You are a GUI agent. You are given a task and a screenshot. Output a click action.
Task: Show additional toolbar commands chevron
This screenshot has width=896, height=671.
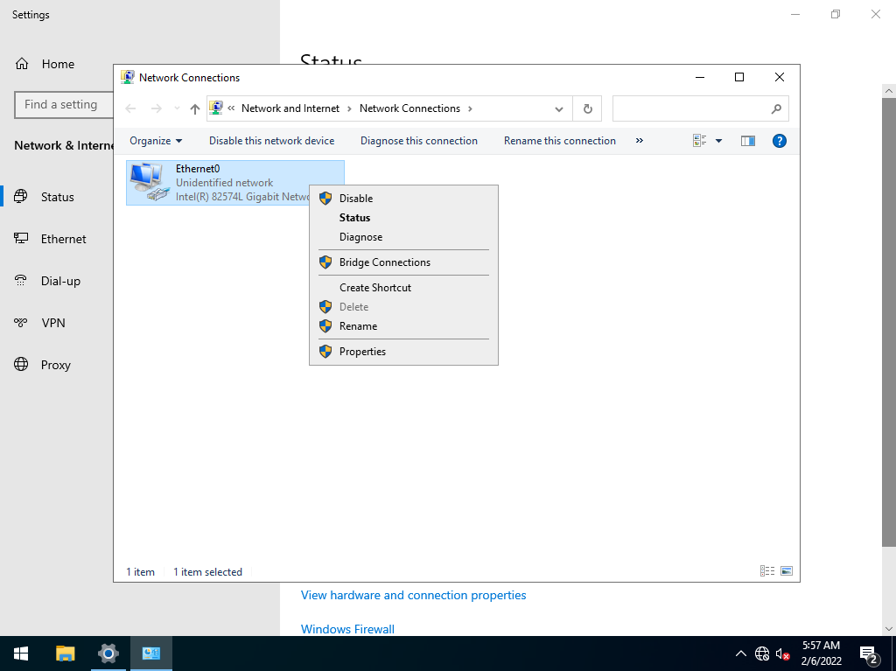640,141
